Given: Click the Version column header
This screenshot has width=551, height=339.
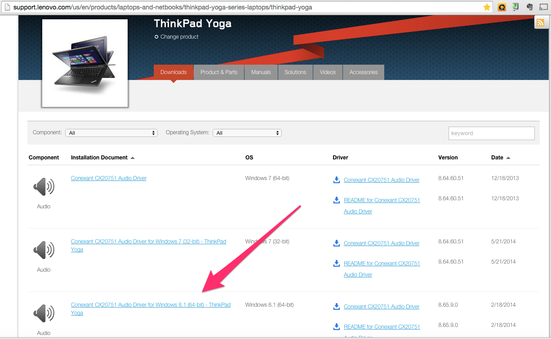Looking at the screenshot, I should point(448,158).
